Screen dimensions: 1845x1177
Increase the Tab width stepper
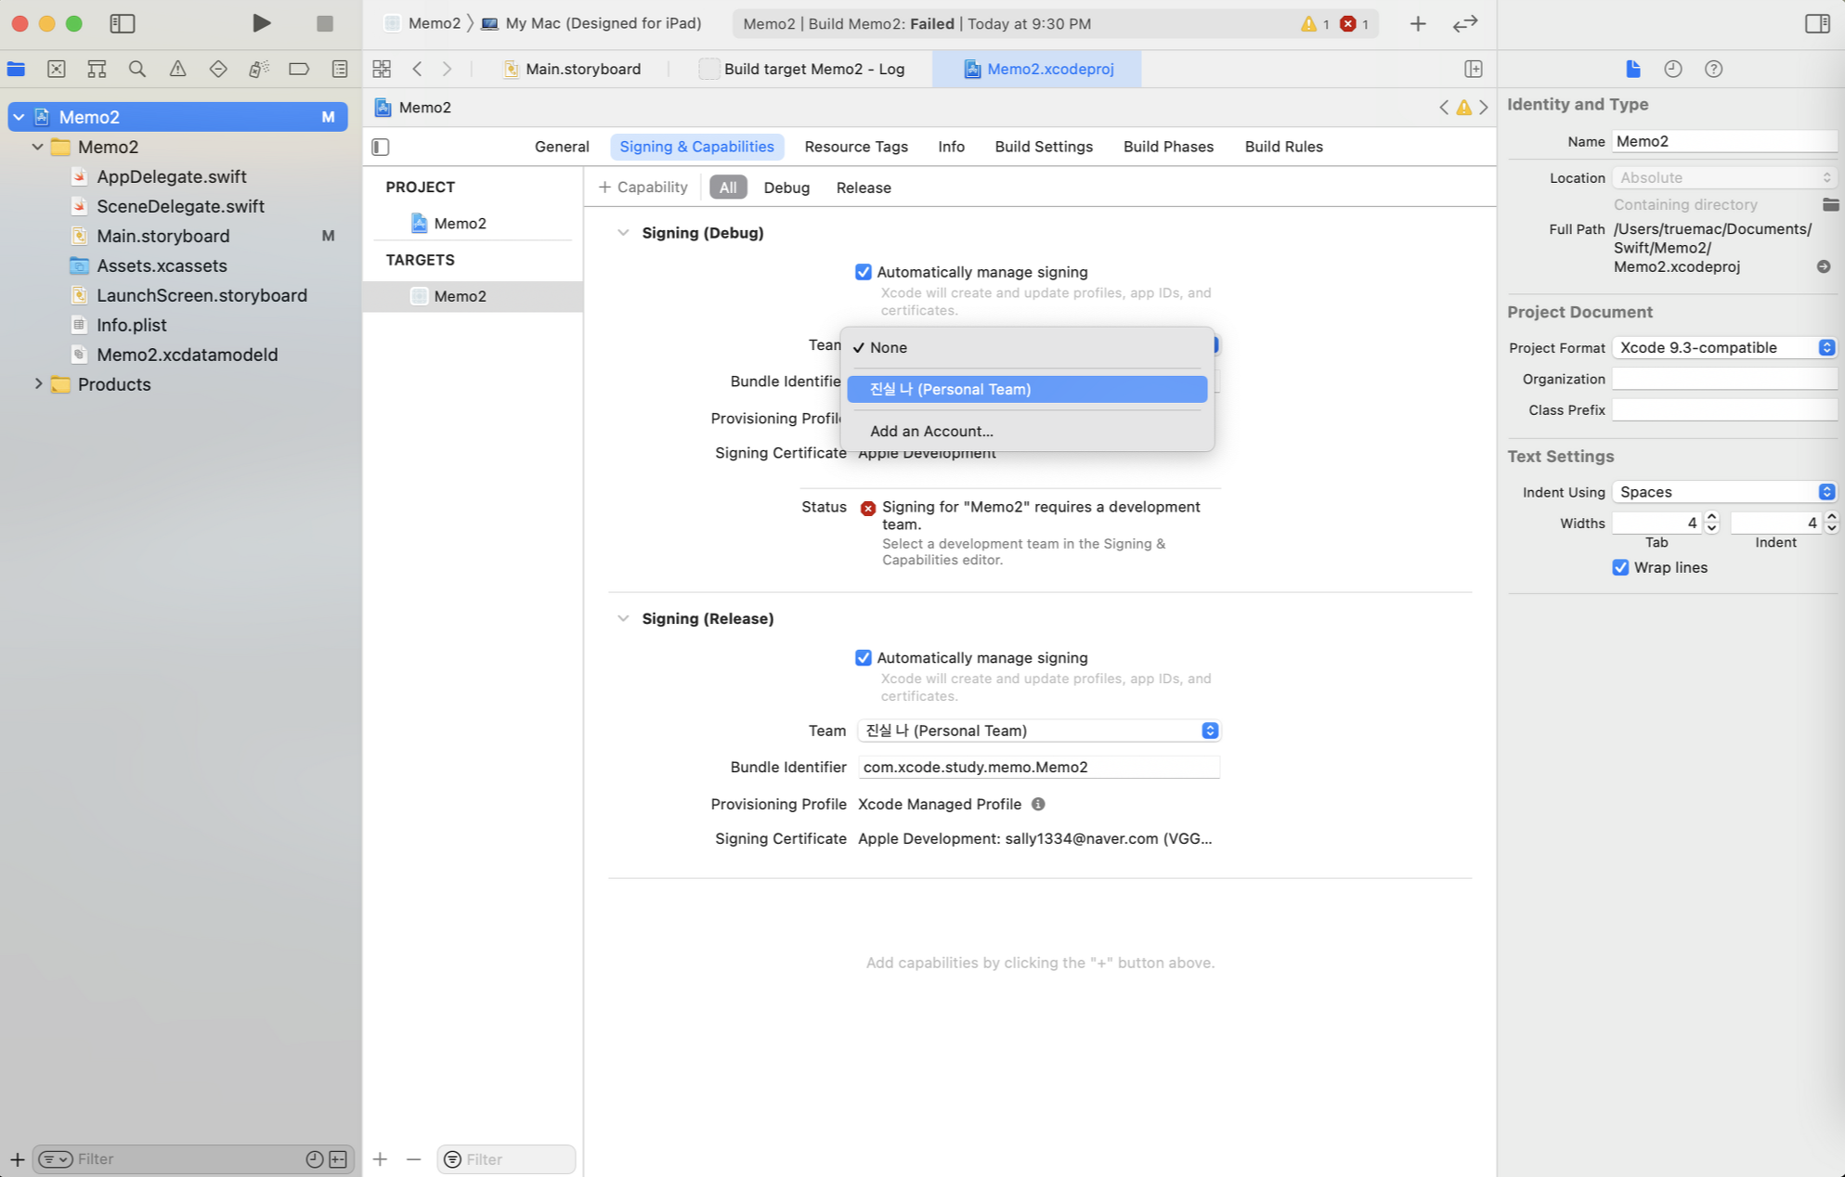[1711, 517]
